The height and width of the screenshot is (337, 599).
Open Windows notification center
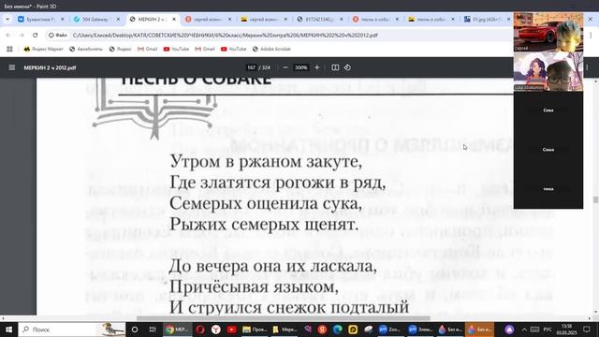tap(587, 330)
